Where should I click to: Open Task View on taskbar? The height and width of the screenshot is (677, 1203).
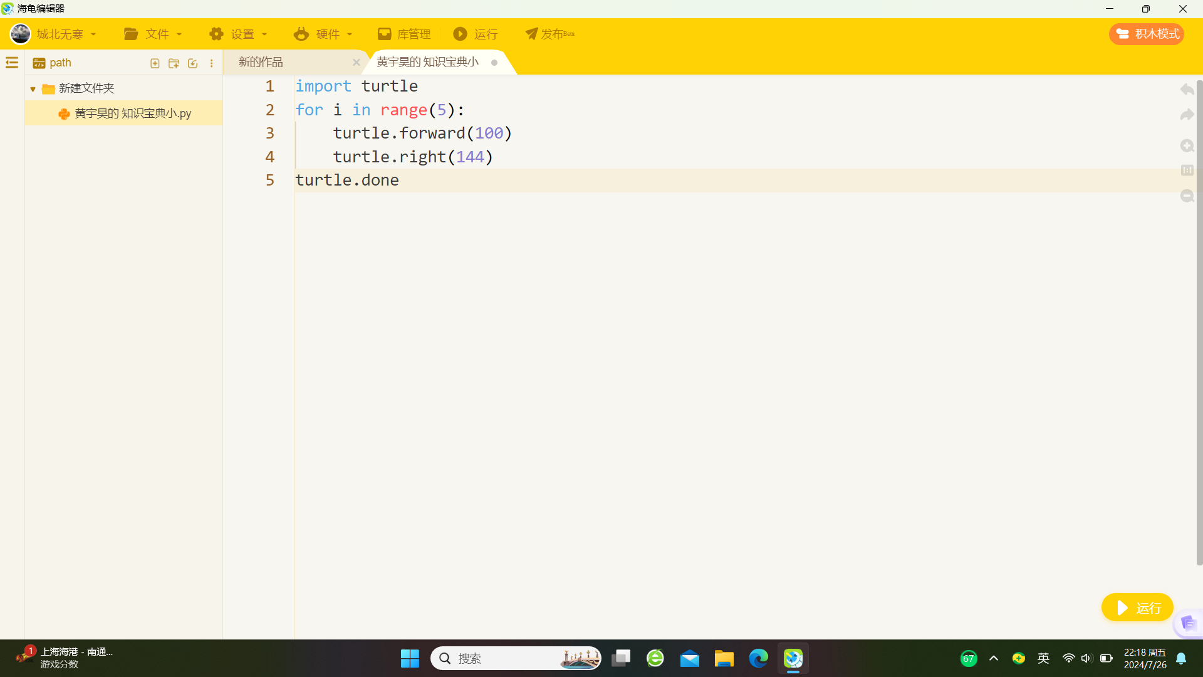click(621, 658)
